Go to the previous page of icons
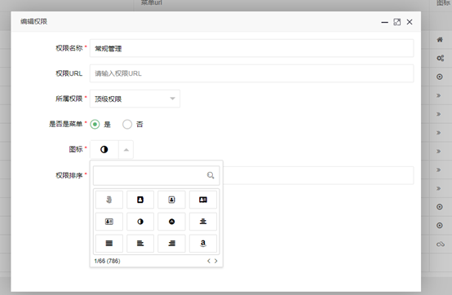Viewport: 452px width, 295px height. [209, 261]
